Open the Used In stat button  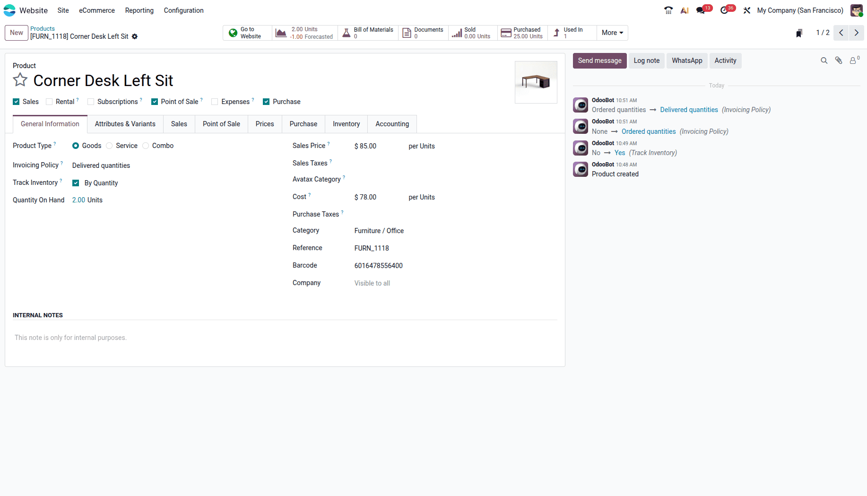coord(572,33)
